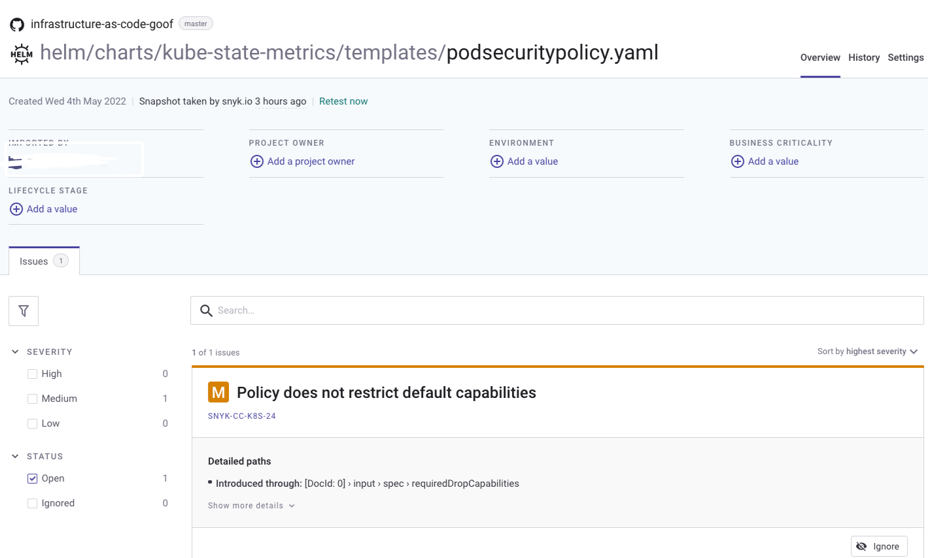Image resolution: width=928 pixels, height=558 pixels.
Task: Expand Show more details
Action: coord(251,506)
